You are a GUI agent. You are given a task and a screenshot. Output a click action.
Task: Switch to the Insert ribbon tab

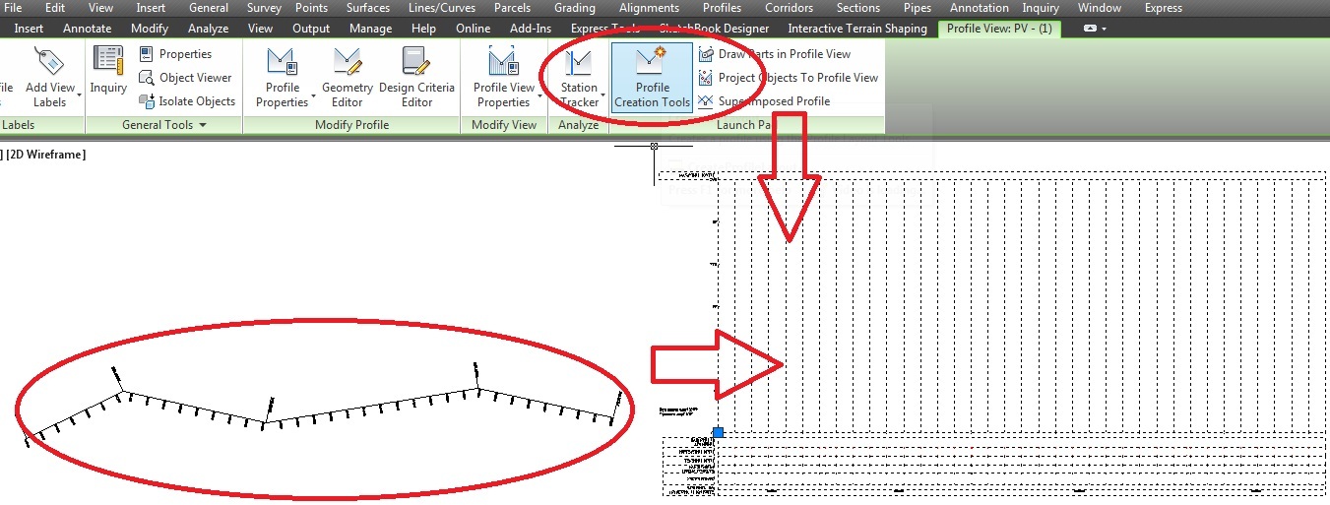pos(29,29)
